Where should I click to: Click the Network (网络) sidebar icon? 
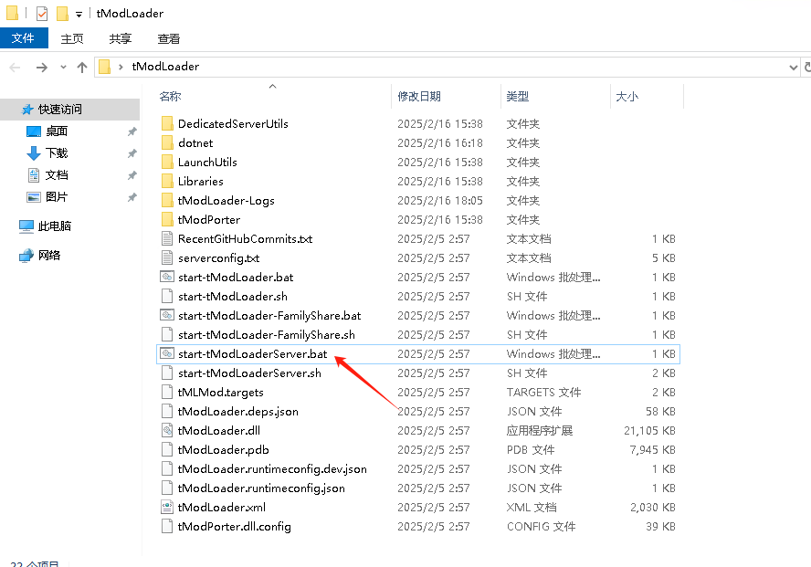pyautogui.click(x=26, y=256)
